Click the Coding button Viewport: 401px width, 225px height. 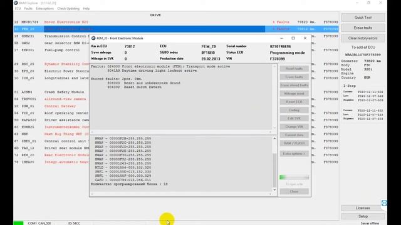[x=294, y=110]
